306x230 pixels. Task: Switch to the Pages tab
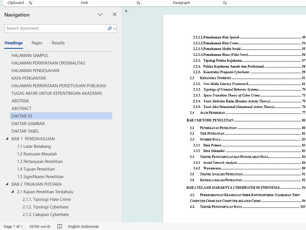[x=37, y=43]
